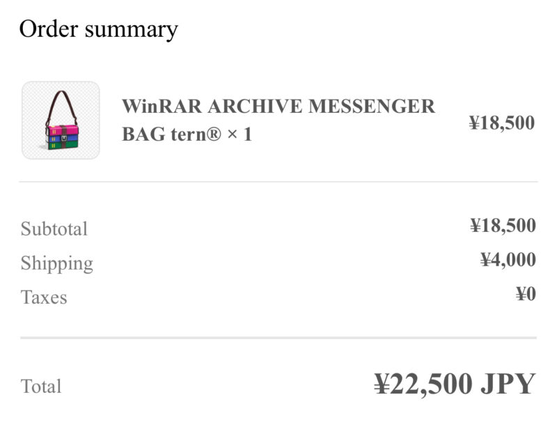557x443 pixels.
Task: Click the registered trademark symbol after tern
Action: point(214,134)
